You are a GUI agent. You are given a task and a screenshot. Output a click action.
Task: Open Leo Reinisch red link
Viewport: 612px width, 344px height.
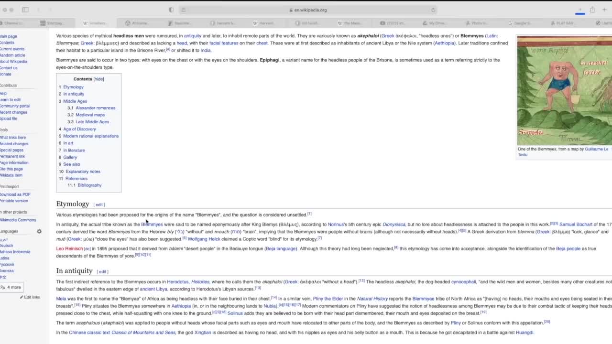[69, 248]
